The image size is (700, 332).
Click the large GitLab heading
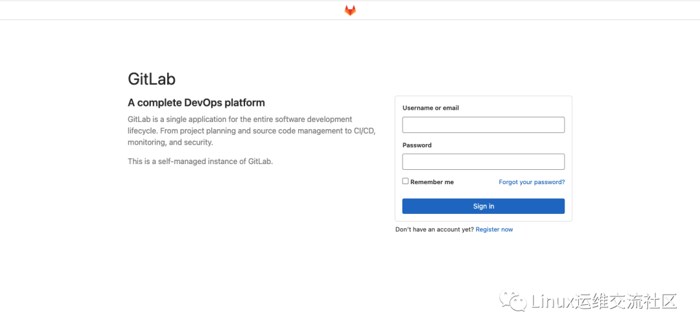[x=152, y=79]
